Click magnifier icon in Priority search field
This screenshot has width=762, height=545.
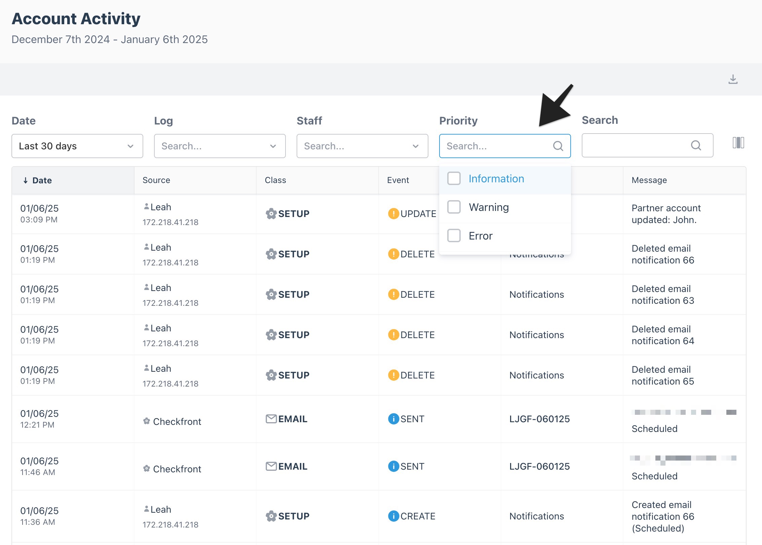[x=558, y=146]
